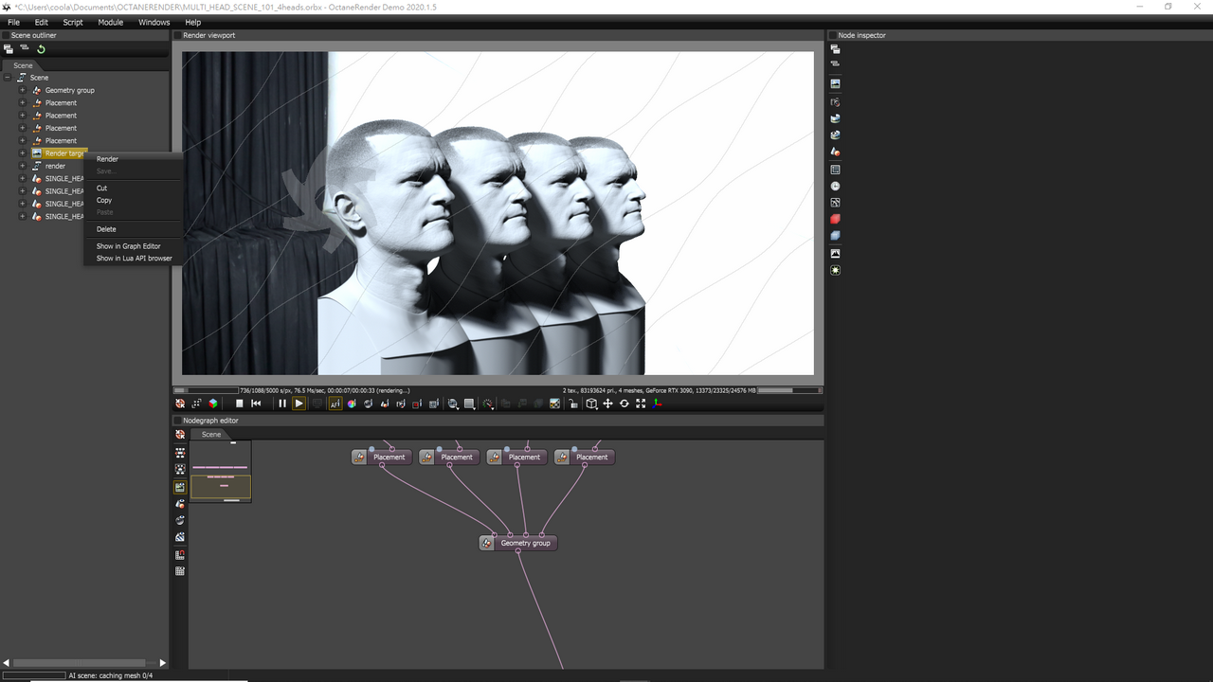
Task: Click the grid icon at the bottom of the Nodegraph sidebar
Action: [x=180, y=571]
